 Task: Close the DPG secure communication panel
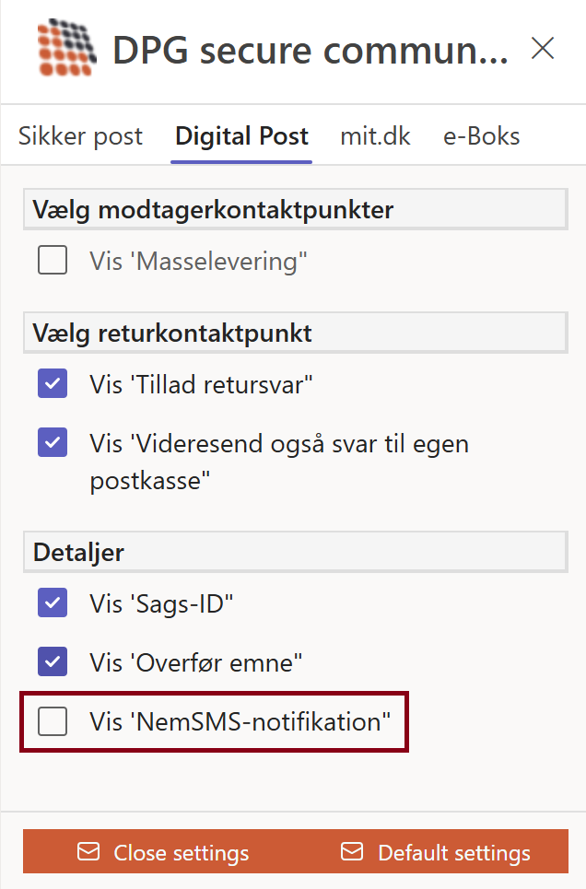pos(543,49)
